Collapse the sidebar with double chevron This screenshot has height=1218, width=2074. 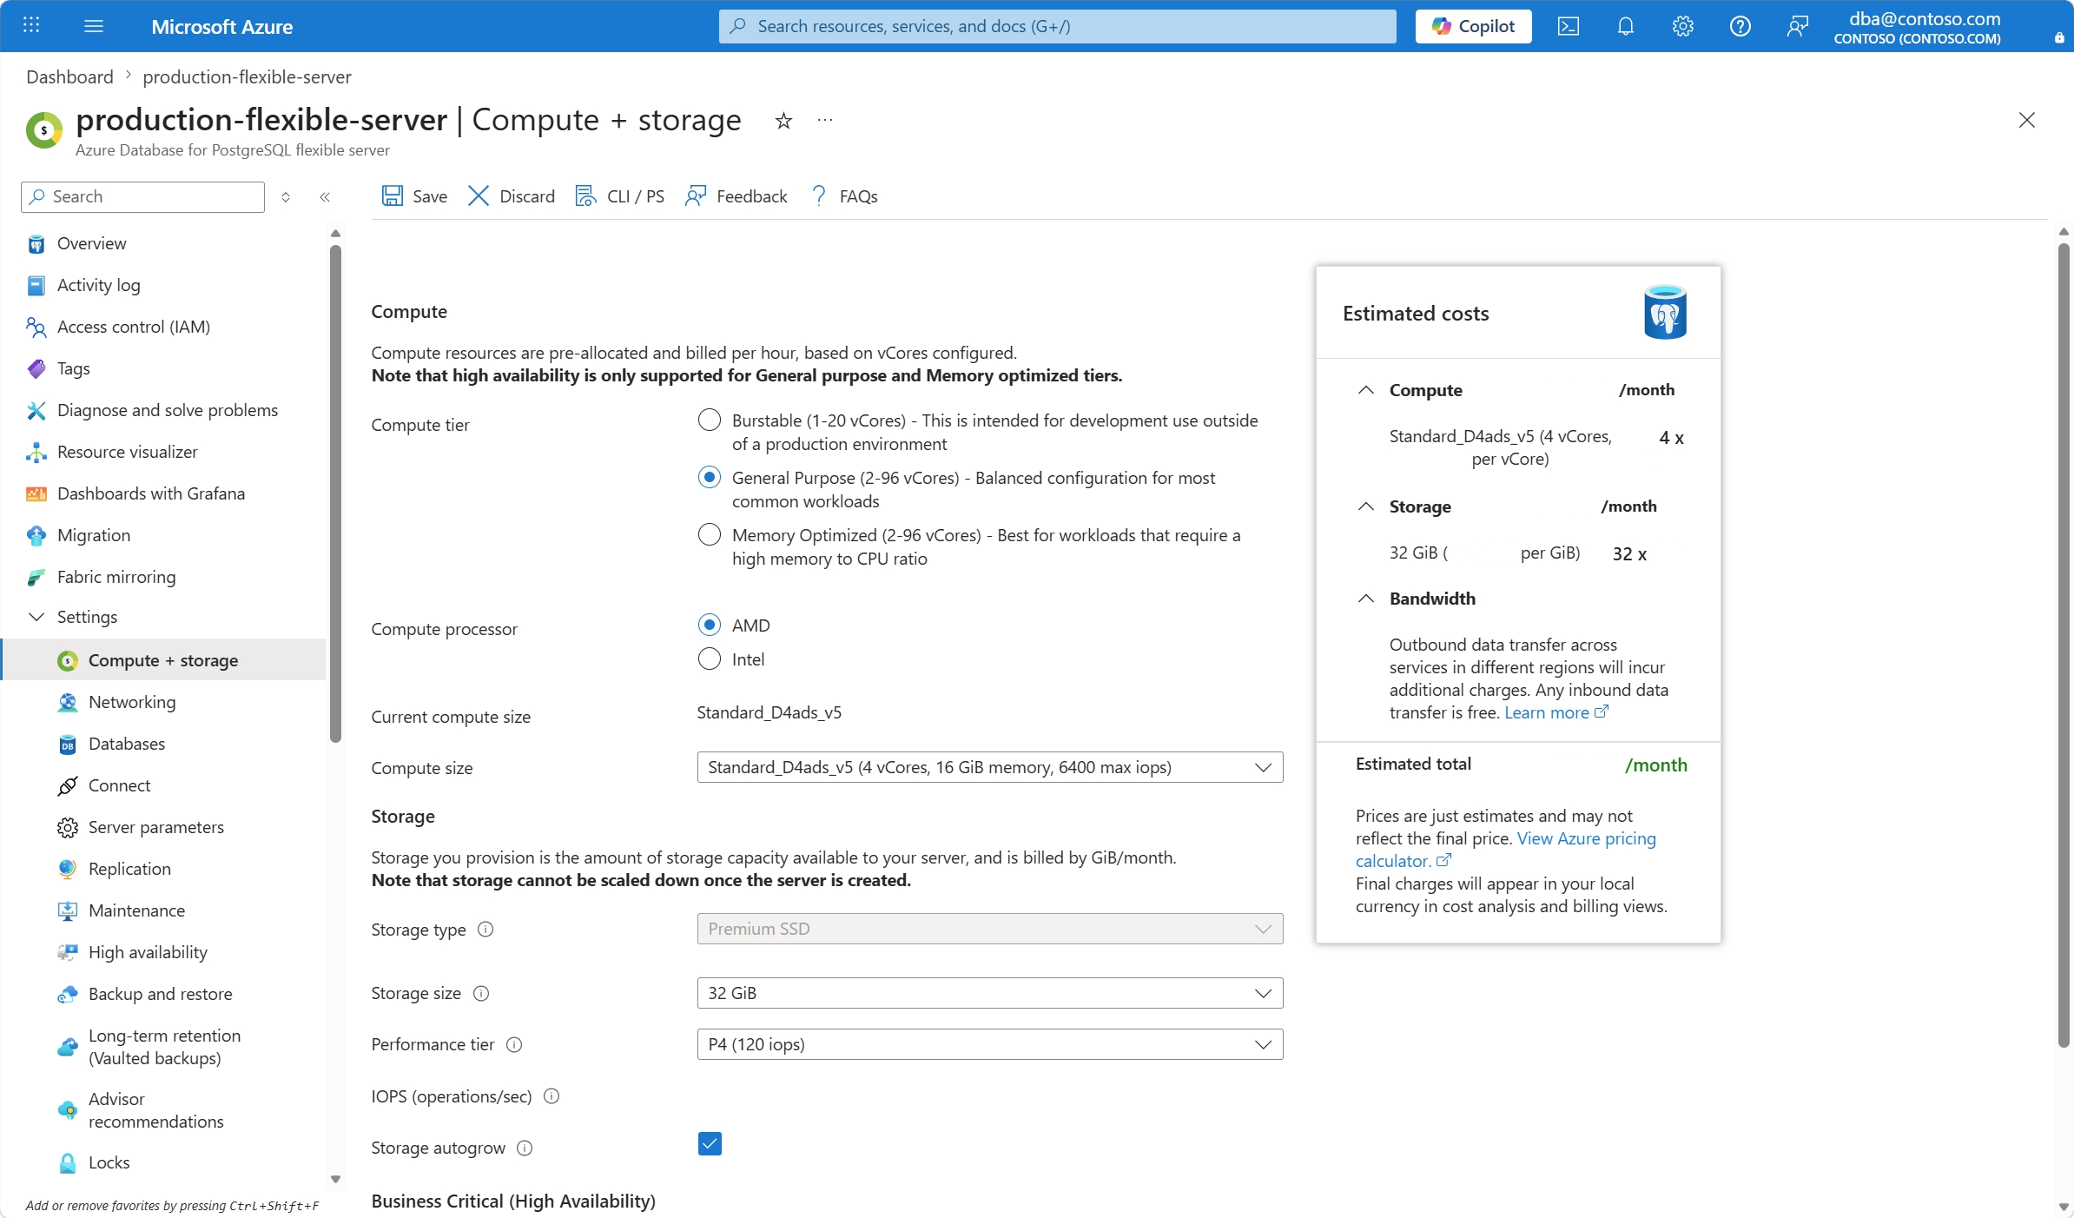pos(325,197)
